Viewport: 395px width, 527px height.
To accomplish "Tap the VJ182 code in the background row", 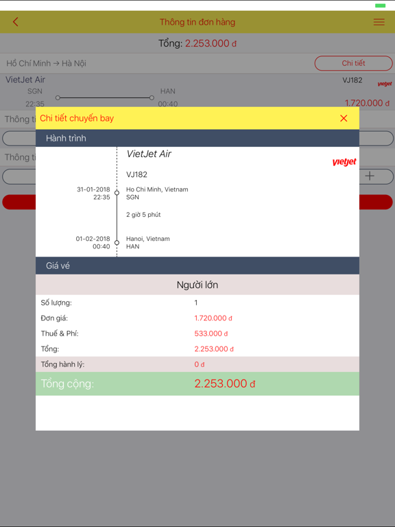I will coord(352,80).
